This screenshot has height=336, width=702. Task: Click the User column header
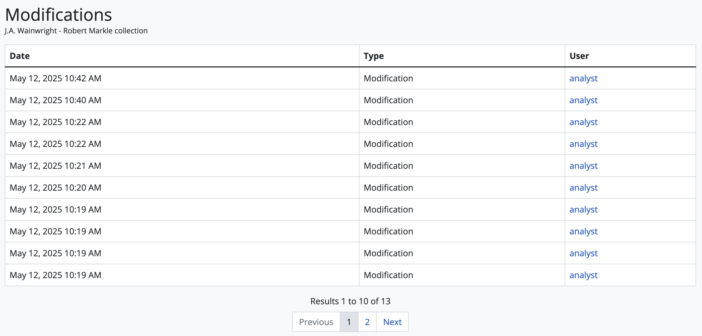coord(579,56)
